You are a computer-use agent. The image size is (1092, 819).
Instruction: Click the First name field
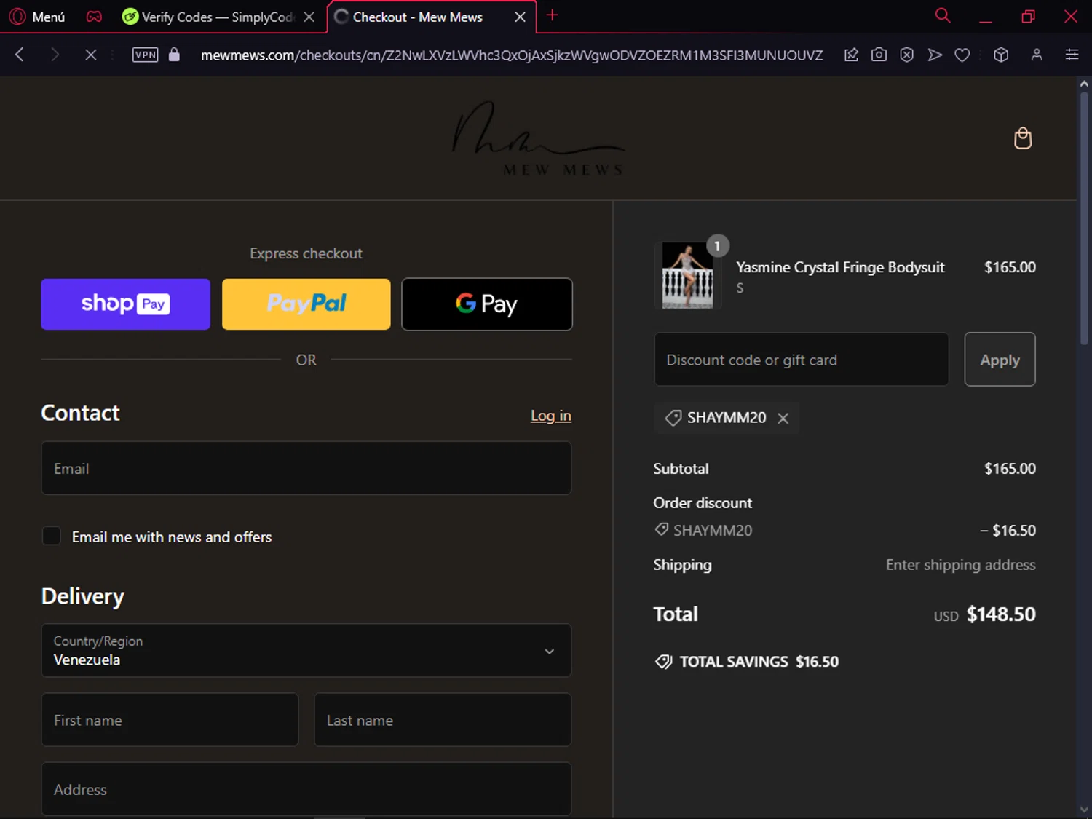(170, 720)
